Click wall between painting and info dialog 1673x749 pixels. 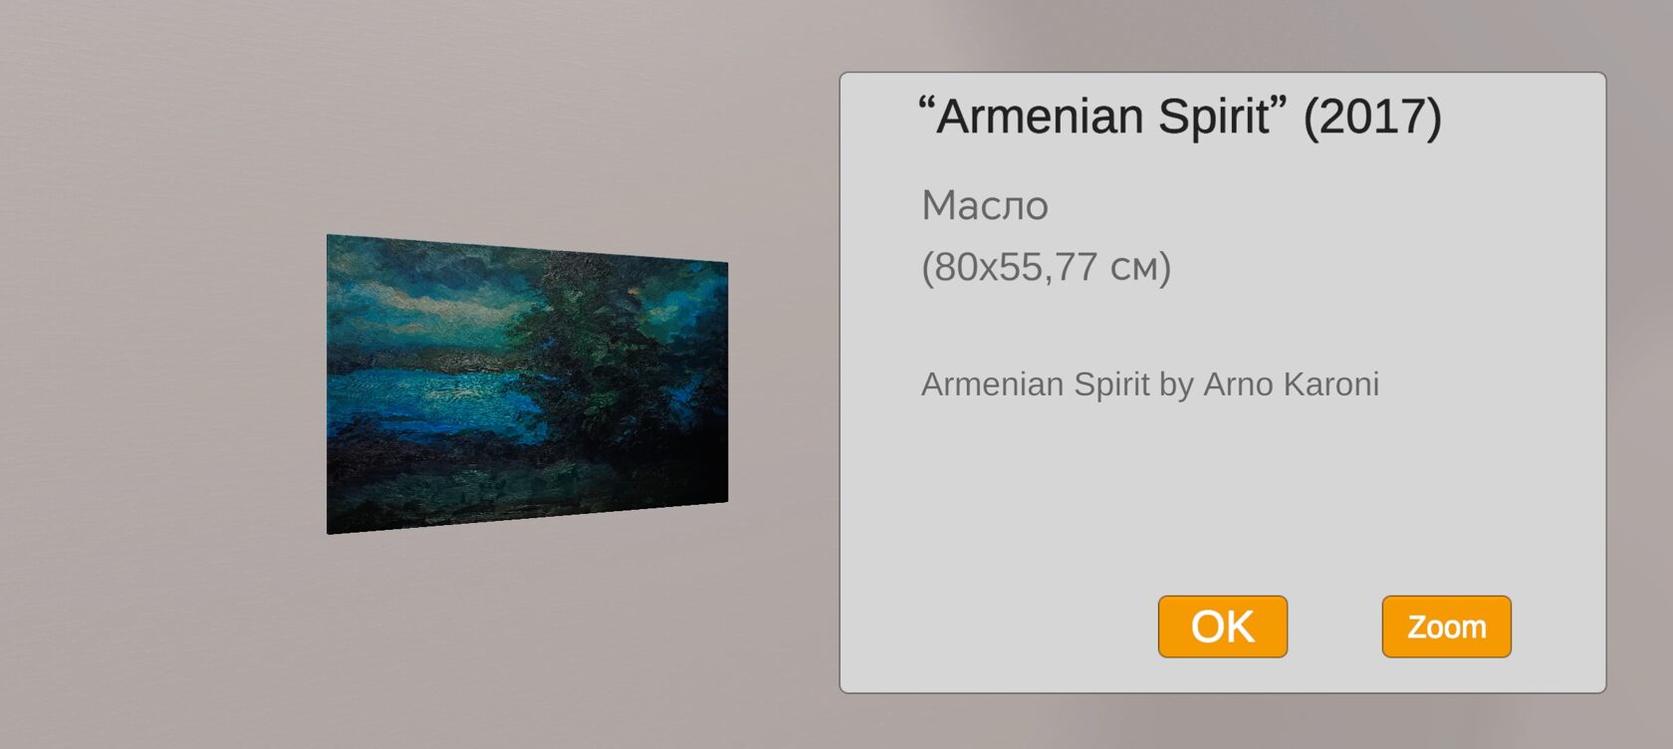click(784, 384)
